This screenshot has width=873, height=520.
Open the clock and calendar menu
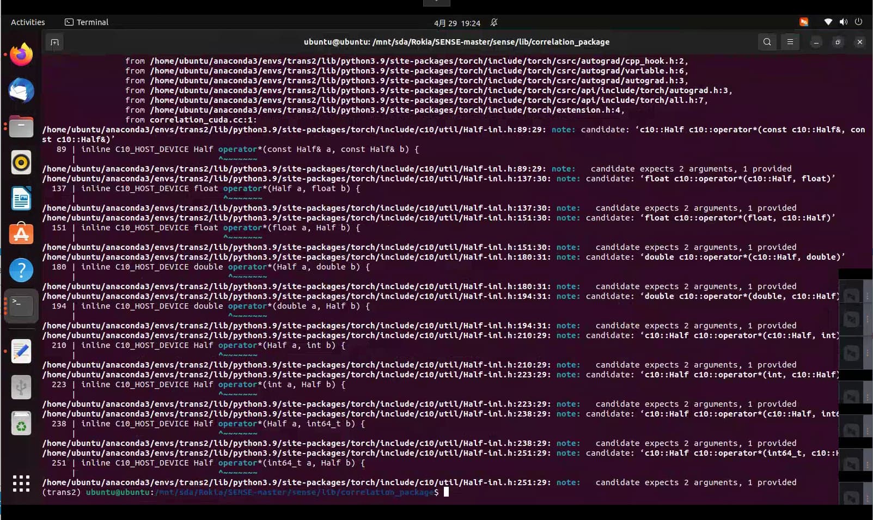coord(457,23)
